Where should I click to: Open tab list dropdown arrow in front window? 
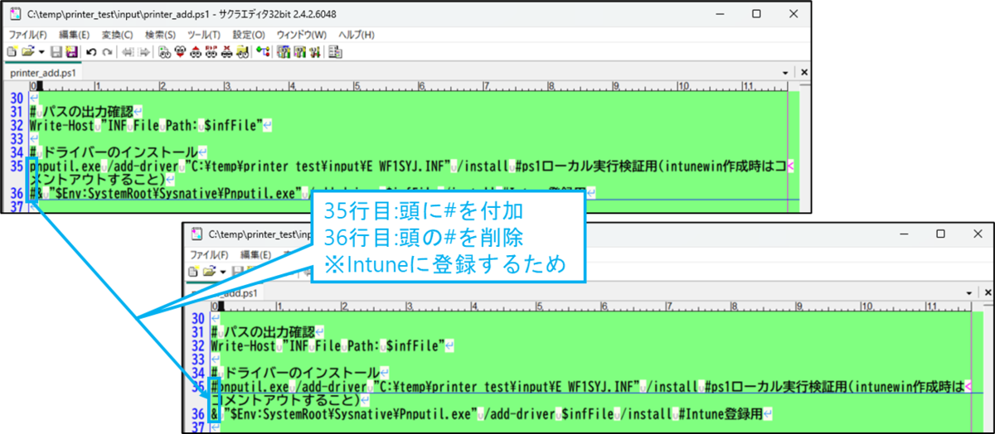coord(968,292)
